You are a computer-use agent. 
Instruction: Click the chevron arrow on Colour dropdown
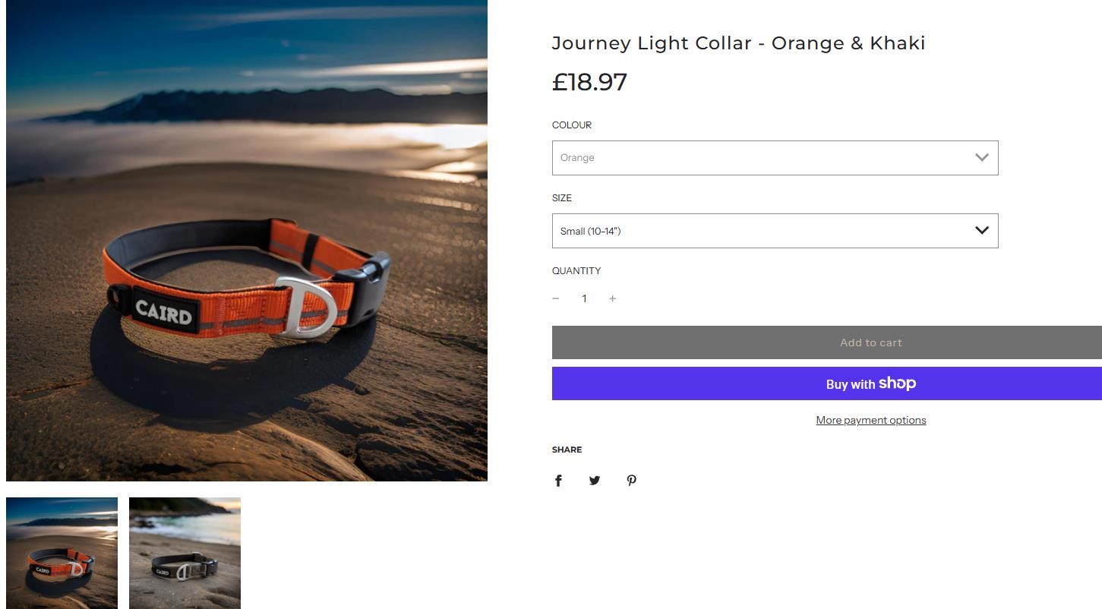[x=981, y=158]
